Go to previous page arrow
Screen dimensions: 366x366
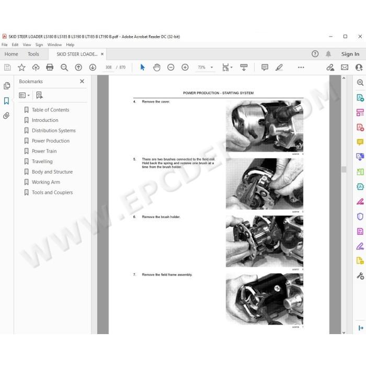pos(78,67)
